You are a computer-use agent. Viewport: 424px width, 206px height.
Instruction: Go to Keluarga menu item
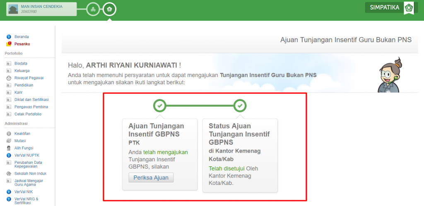pyautogui.click(x=22, y=71)
